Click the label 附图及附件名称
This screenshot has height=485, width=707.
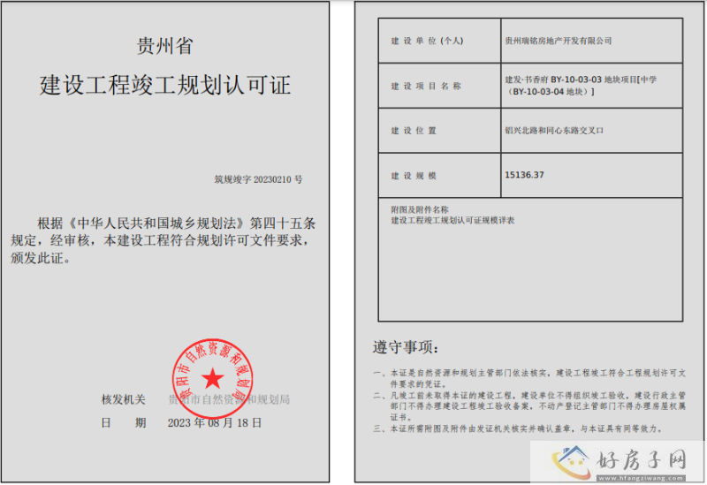click(420, 209)
